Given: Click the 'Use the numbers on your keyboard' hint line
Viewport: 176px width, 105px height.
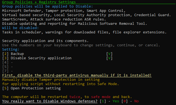Looking at the screenshot, I should tap(81, 45).
